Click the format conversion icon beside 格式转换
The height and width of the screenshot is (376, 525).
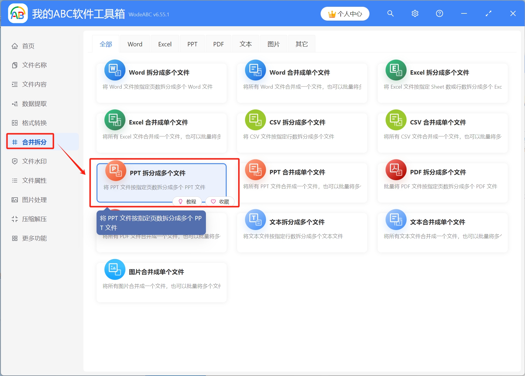15,123
